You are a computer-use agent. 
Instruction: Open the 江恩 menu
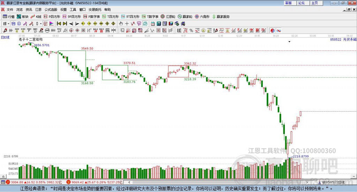coord(38,9)
